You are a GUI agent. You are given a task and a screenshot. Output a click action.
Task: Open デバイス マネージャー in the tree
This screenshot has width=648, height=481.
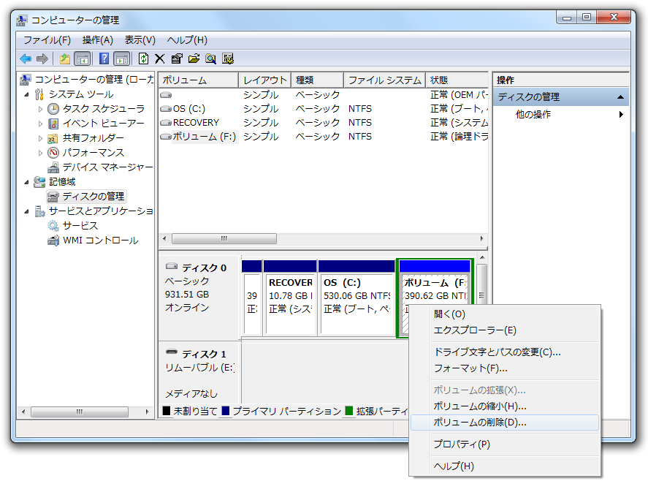click(107, 167)
